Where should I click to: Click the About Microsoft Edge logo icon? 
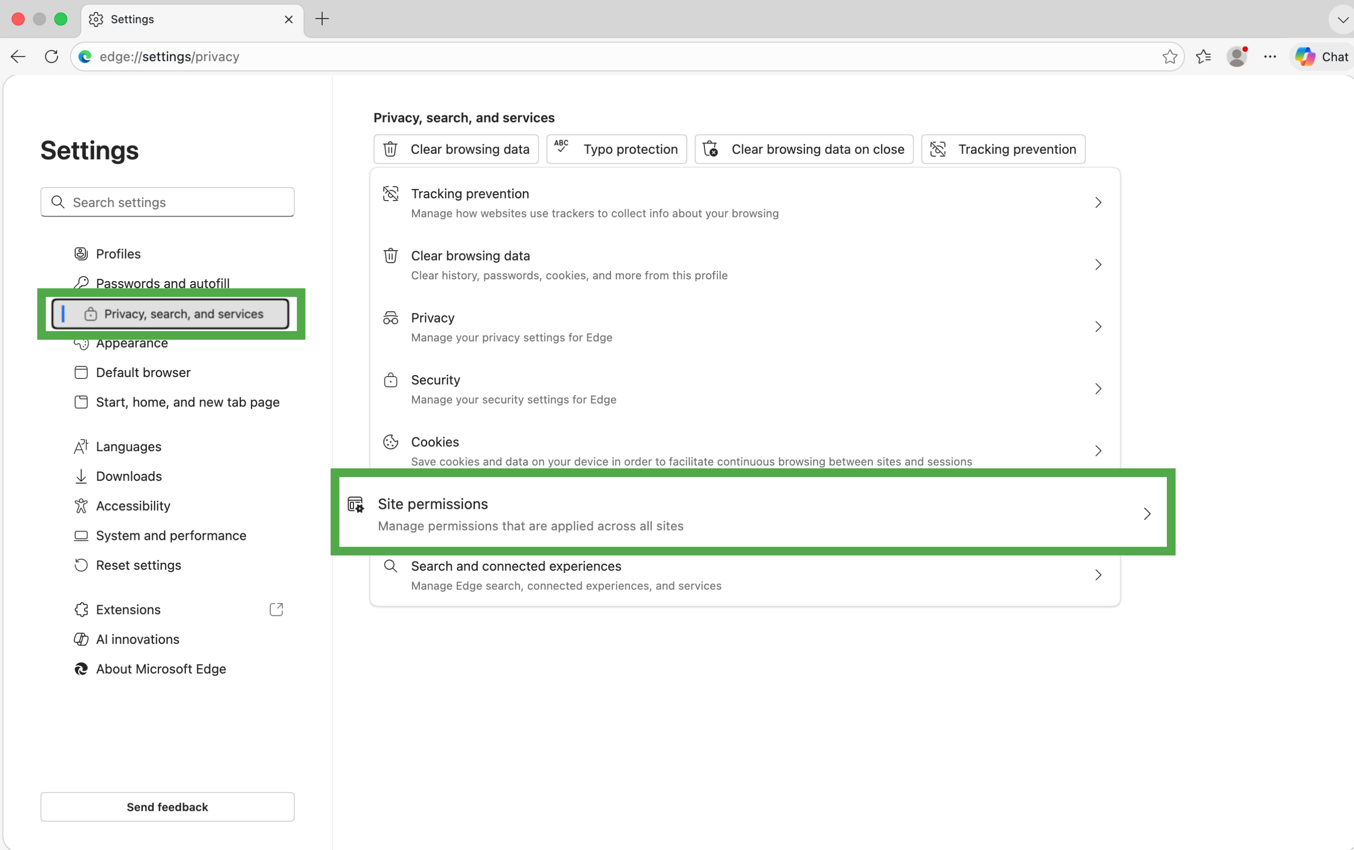81,669
